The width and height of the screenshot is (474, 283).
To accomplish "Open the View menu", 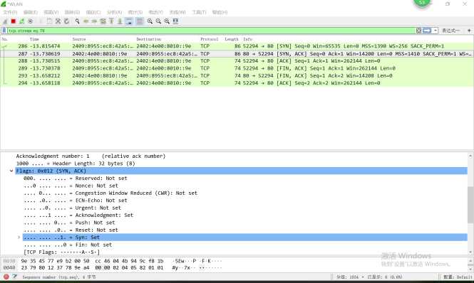I will [x=51, y=12].
